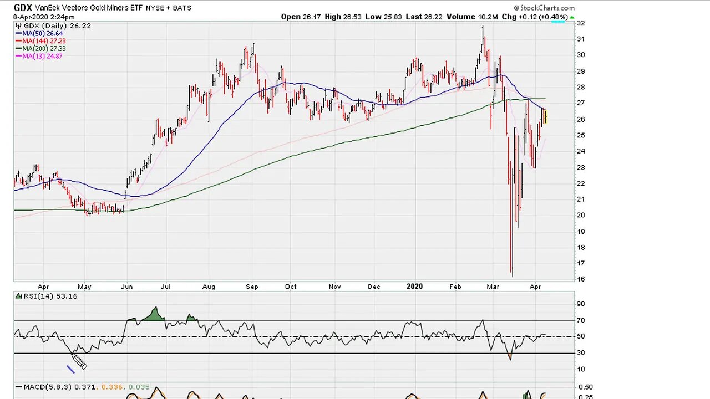Select the High 26.53 value
710x399 pixels.
(343, 17)
